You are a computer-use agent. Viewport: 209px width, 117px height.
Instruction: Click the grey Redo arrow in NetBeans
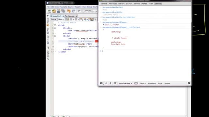(x=73, y=11)
